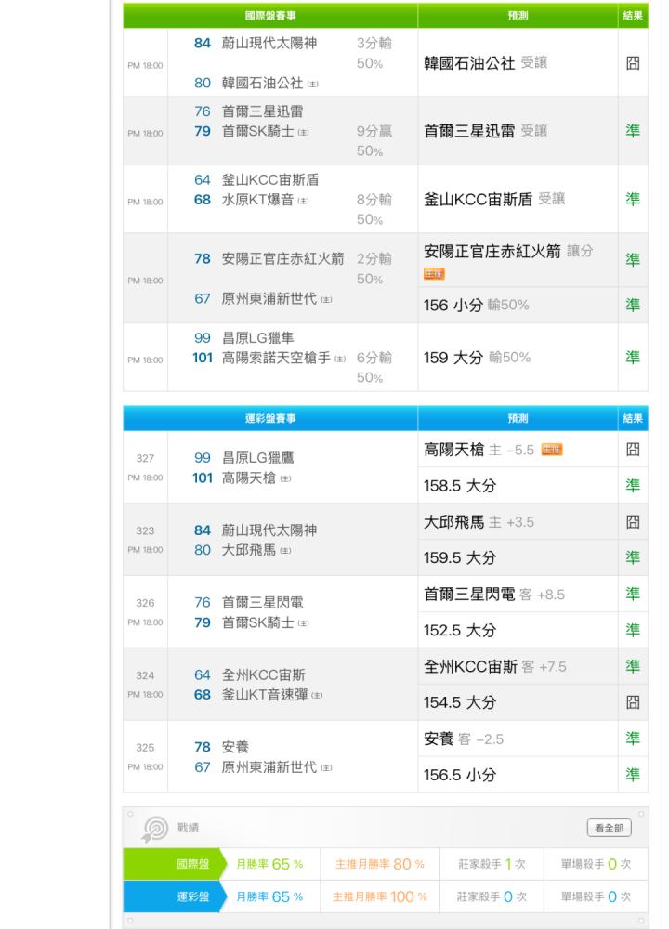Click the 運彩盤賽事 table header
Viewport: 669px width, 929px height.
coord(270,418)
